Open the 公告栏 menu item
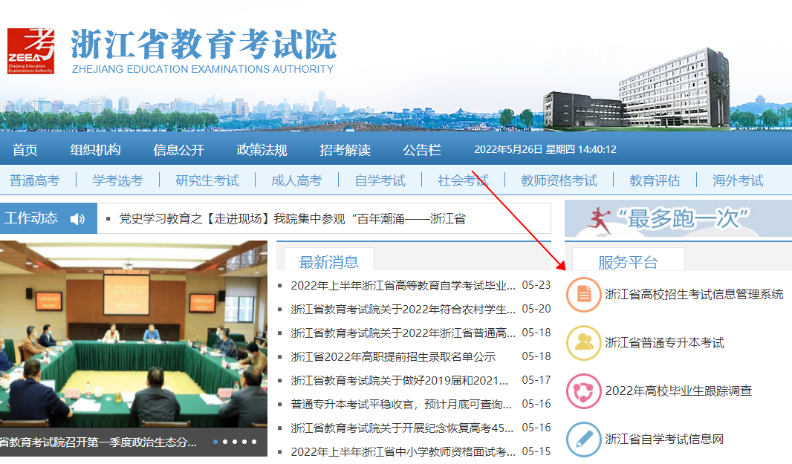Viewport: 792px width, 464px height. coord(422,150)
